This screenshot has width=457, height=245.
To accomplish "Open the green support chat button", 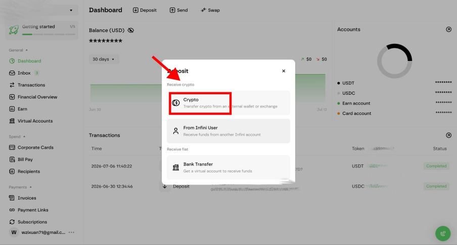I will (443, 233).
